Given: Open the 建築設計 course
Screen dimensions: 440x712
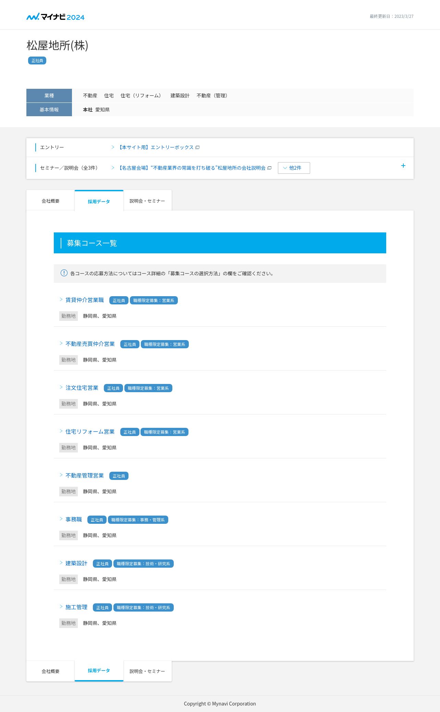Looking at the screenshot, I should click(x=76, y=563).
